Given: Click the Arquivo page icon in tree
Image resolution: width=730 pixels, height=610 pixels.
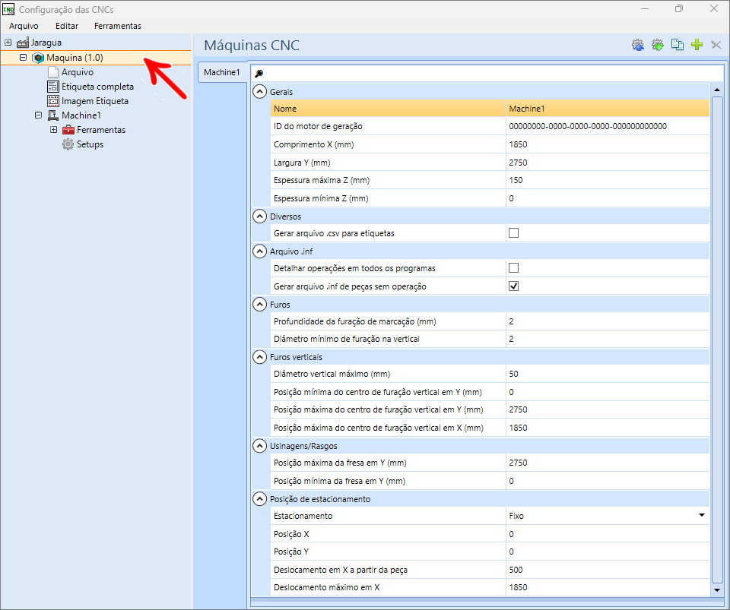Looking at the screenshot, I should pos(53,72).
